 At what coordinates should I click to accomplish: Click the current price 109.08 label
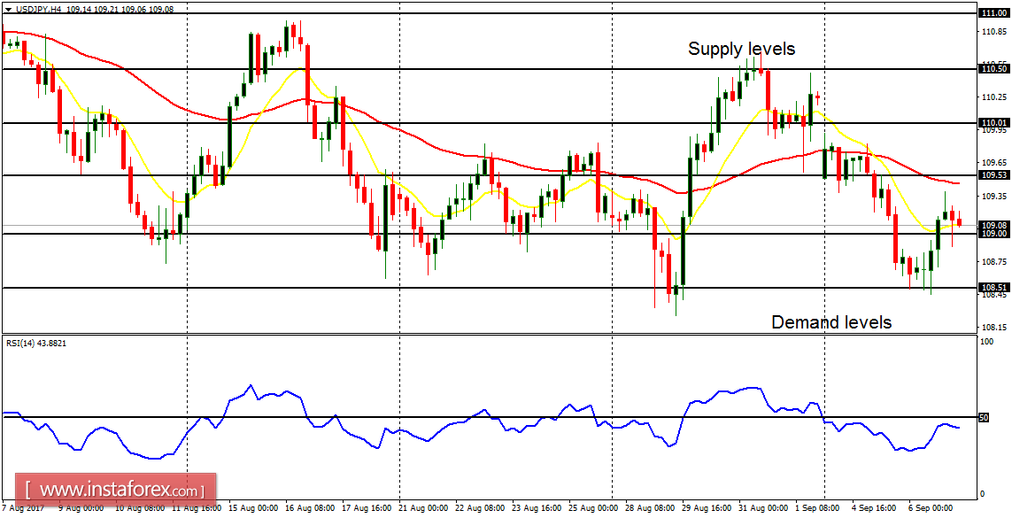point(993,225)
